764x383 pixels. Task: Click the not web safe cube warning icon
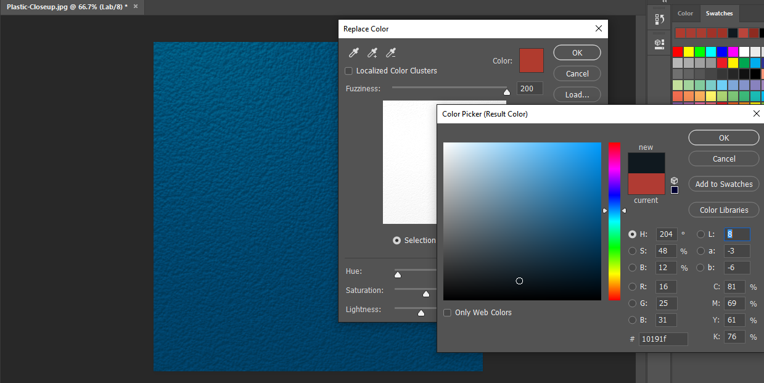point(675,180)
